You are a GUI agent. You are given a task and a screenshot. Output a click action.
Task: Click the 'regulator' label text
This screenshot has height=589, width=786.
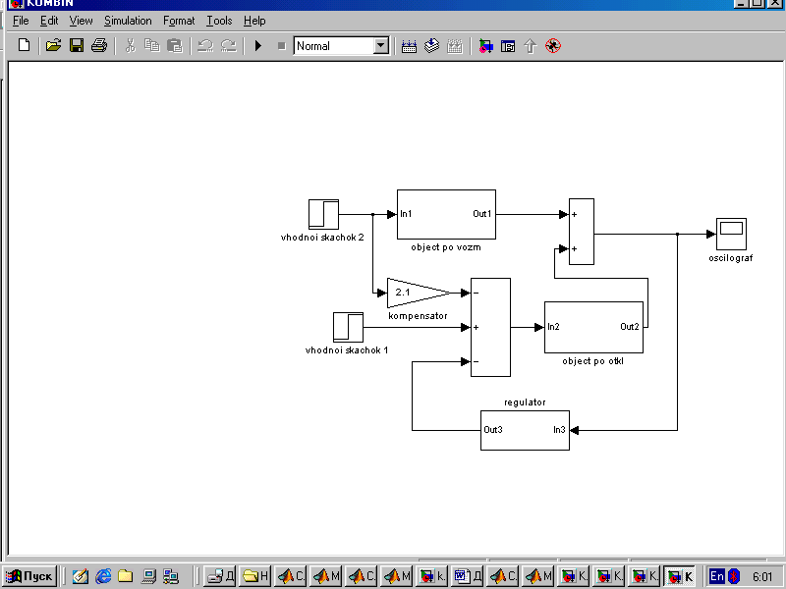point(525,402)
